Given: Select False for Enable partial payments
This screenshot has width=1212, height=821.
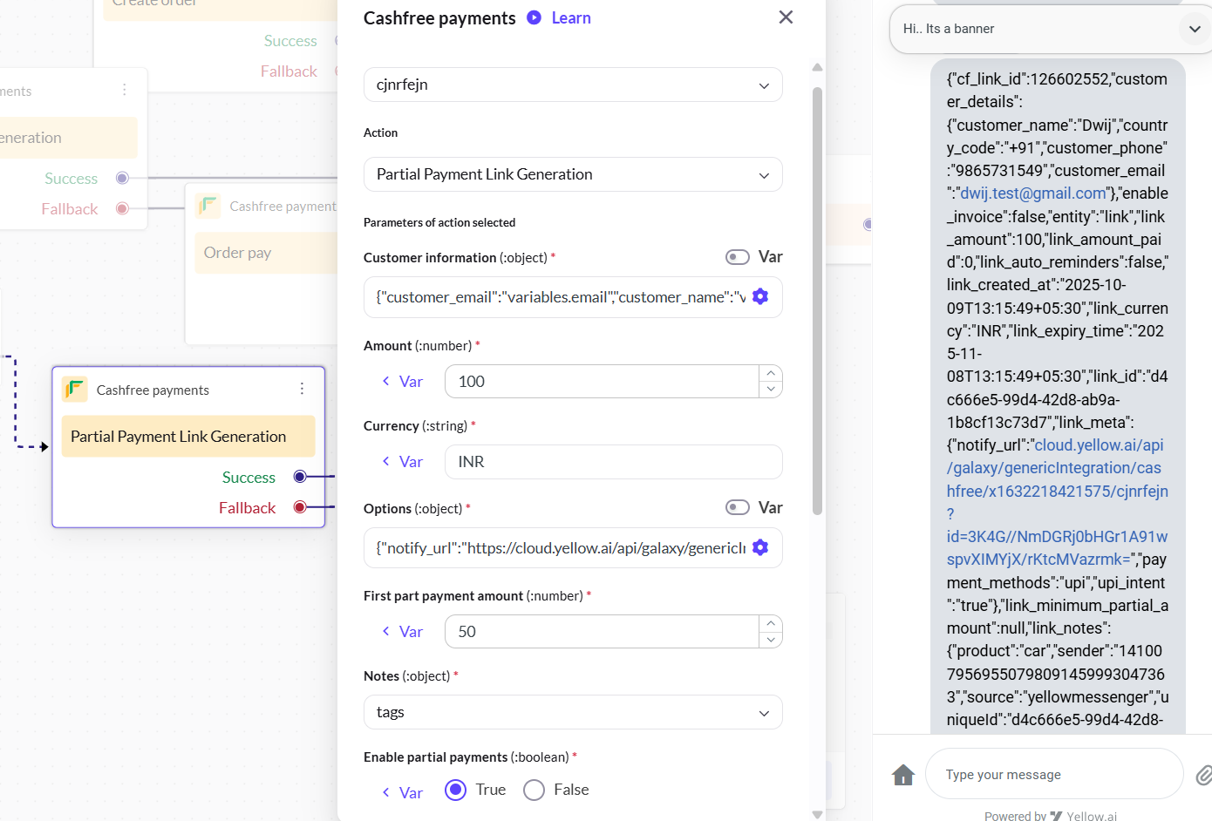Looking at the screenshot, I should [535, 790].
